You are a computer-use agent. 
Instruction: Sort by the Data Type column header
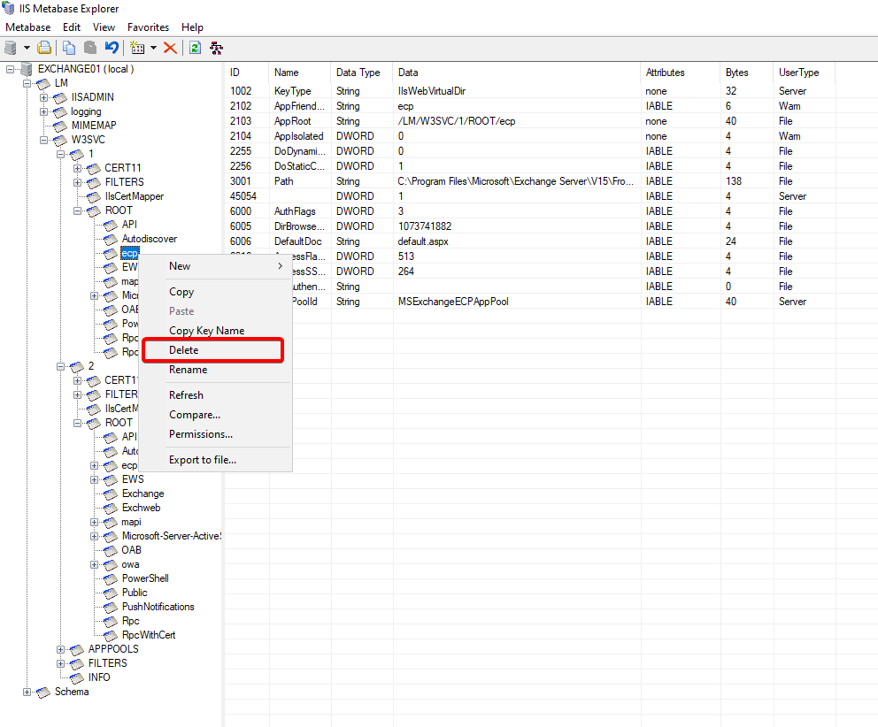point(358,73)
